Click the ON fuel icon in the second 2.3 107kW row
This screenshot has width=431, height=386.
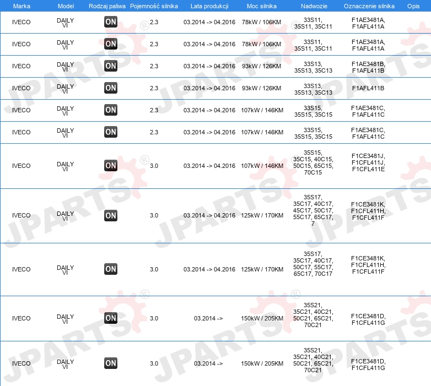click(110, 132)
